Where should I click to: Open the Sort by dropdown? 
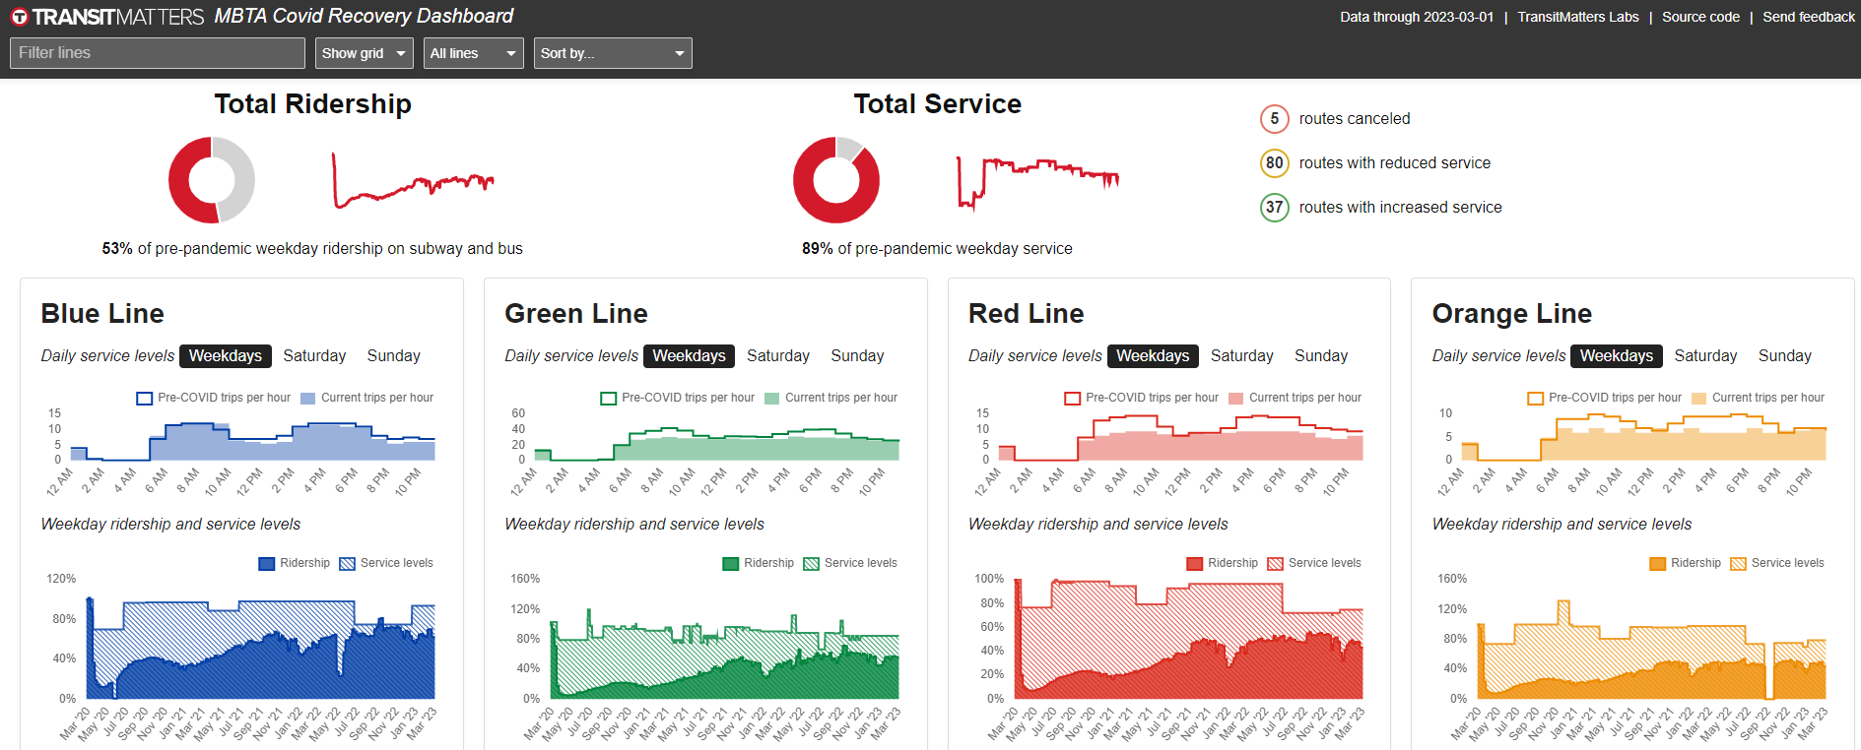coord(612,53)
